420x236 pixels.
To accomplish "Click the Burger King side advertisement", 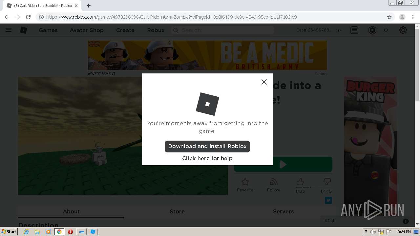I will [370, 146].
